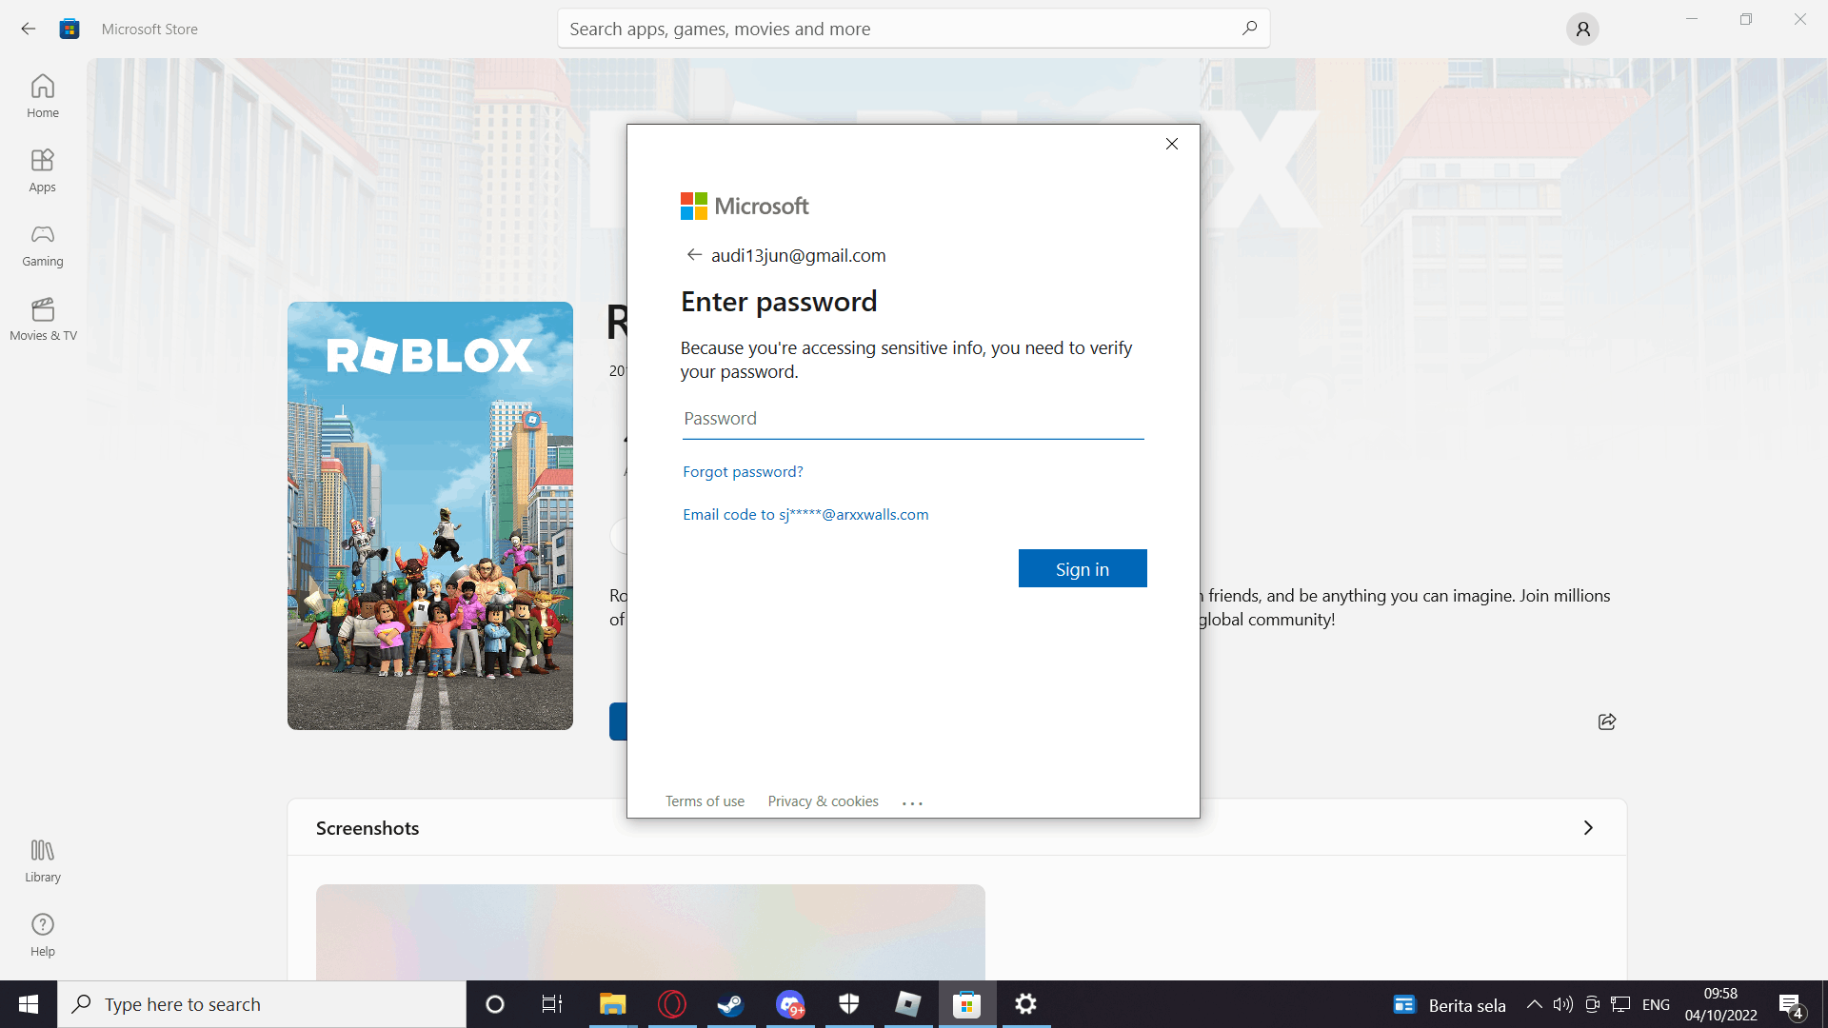
Task: Open Task View on the taskbar
Action: 552,1004
